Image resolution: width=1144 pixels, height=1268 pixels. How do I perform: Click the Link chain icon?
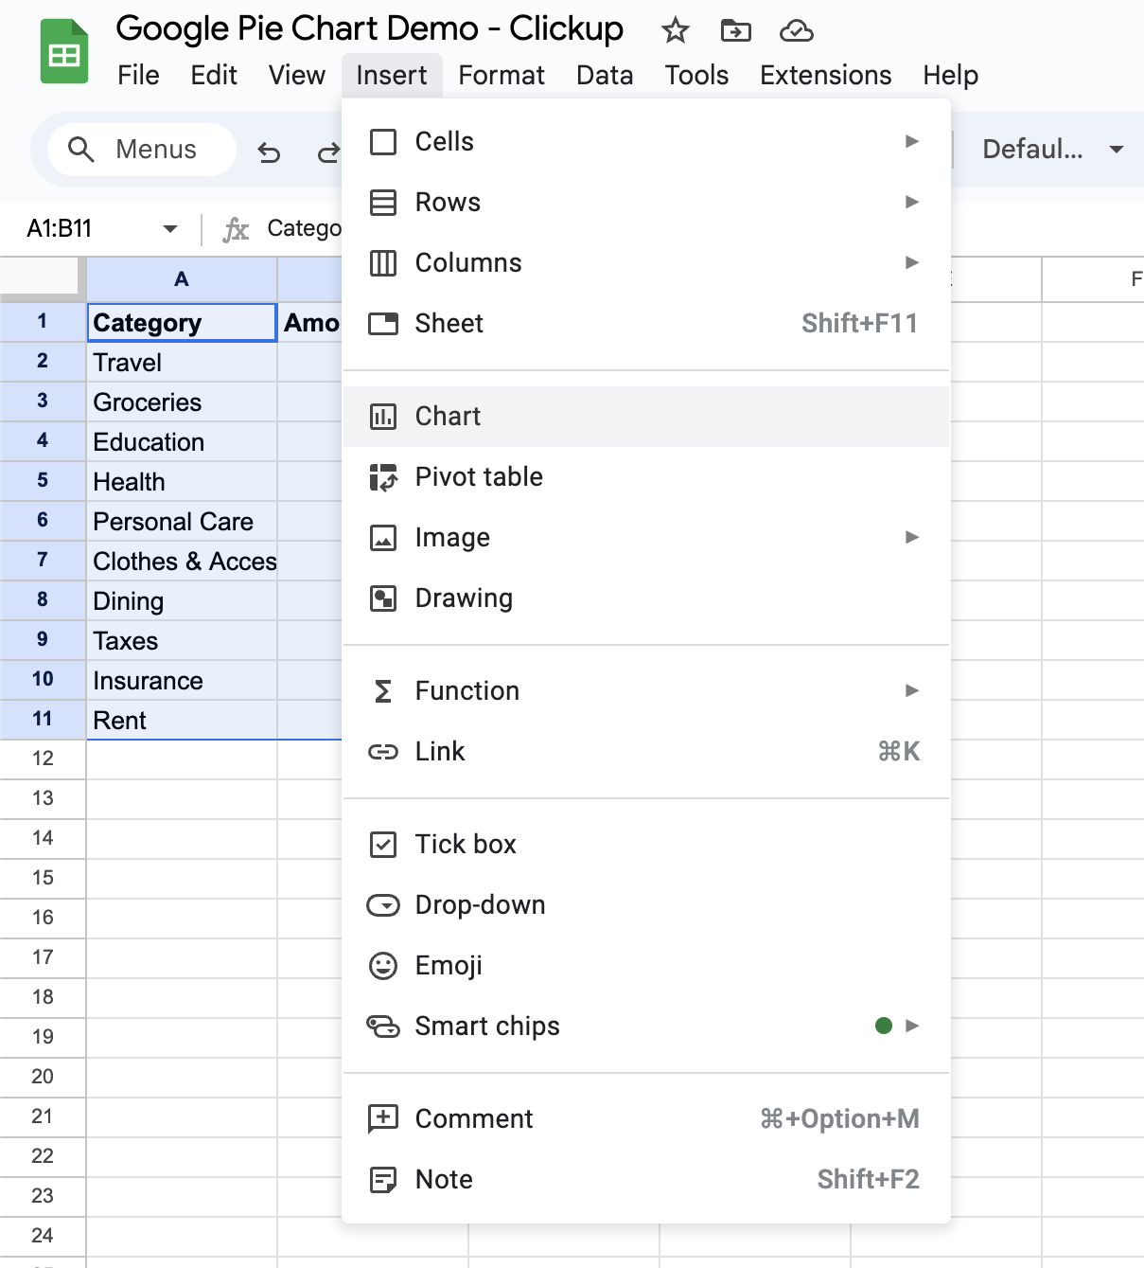(x=383, y=752)
